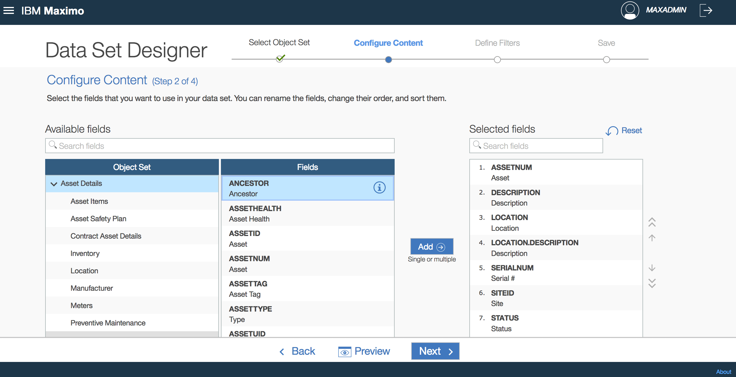Screen dimensions: 736x377
Task: Add the chosen fields with Add button
Action: coord(432,247)
